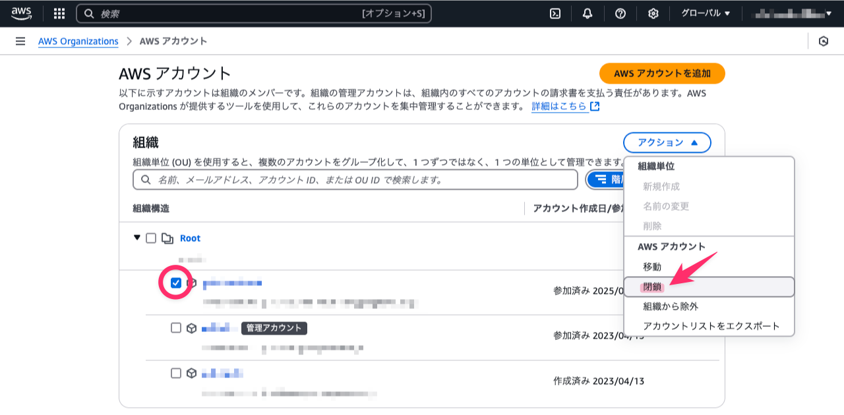This screenshot has width=844, height=415.
Task: Open the 管理アカウント account name link
Action: (x=218, y=327)
